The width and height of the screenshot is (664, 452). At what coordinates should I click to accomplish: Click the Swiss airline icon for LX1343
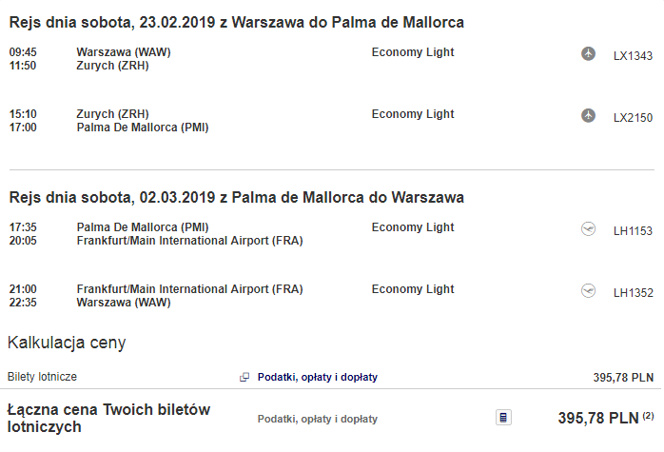point(588,54)
